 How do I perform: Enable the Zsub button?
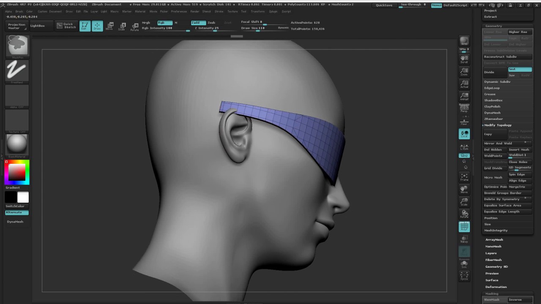[x=211, y=22]
